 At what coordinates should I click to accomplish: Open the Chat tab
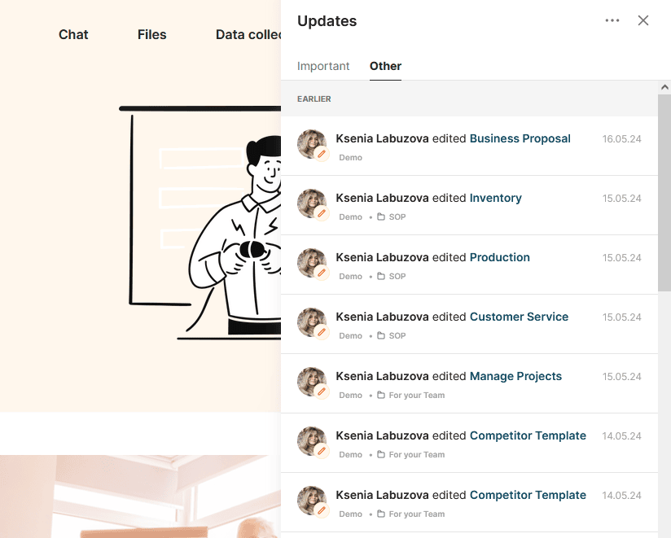pos(73,35)
